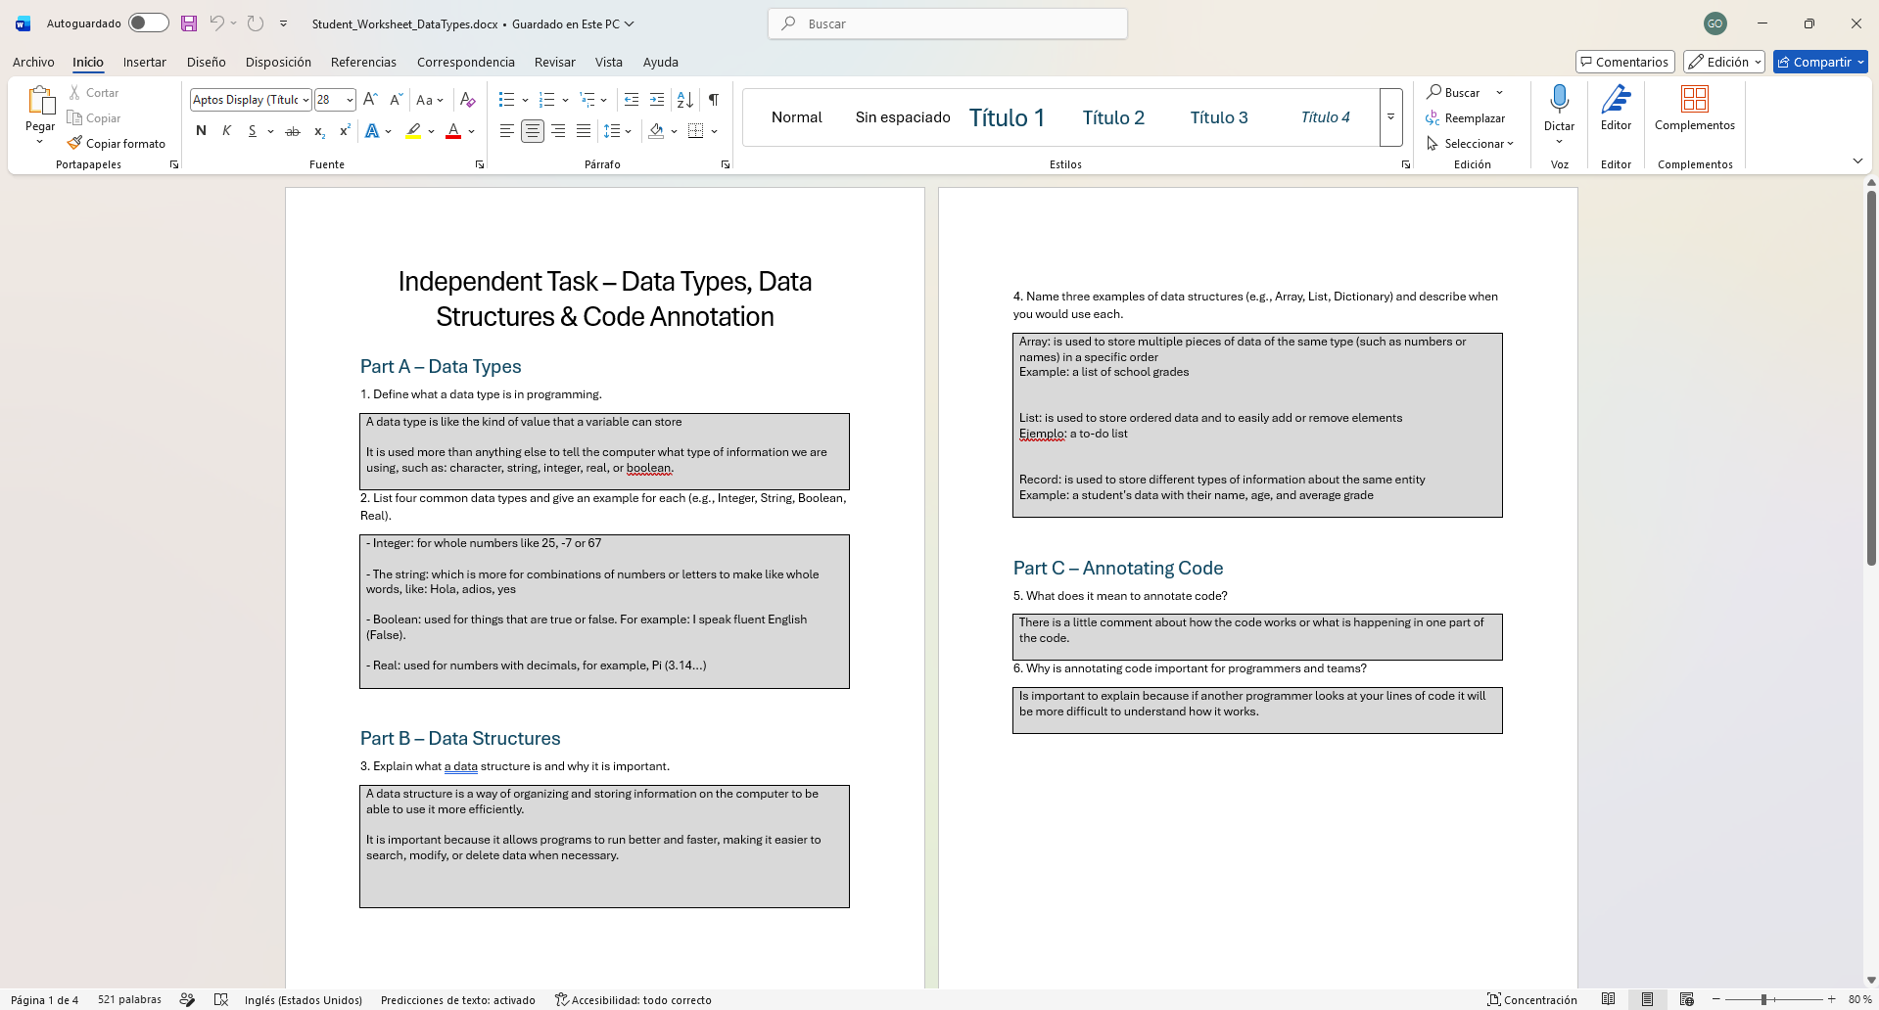Image resolution: width=1879 pixels, height=1010 pixels.
Task: Align text right
Action: point(558,131)
